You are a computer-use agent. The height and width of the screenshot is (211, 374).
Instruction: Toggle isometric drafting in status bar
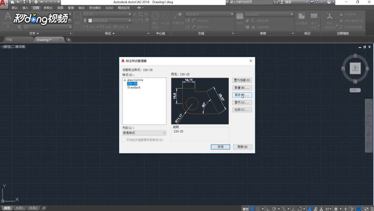284,209
